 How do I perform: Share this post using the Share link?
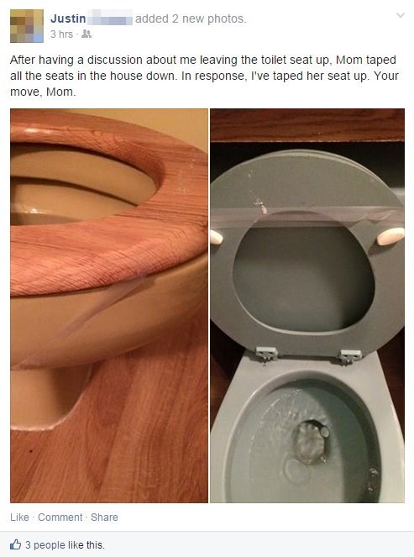pos(104,518)
